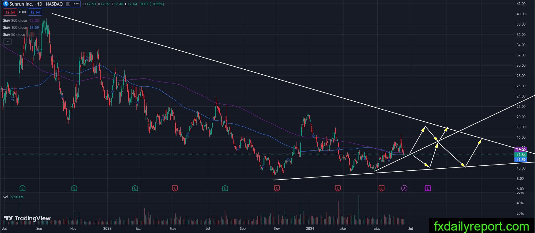Click the flag icon beside NASDAQ
The image size is (535, 233).
[68, 4]
